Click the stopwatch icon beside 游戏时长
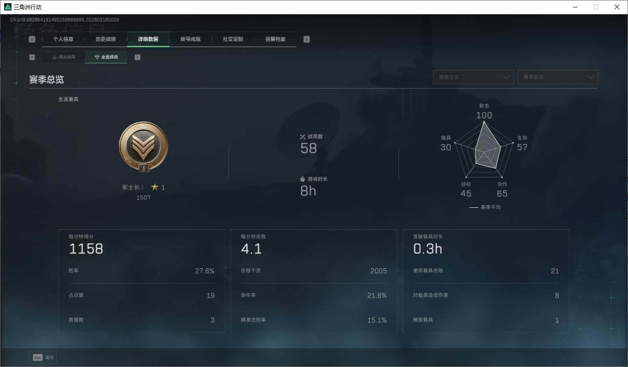Image resolution: width=628 pixels, height=367 pixels. coord(303,179)
